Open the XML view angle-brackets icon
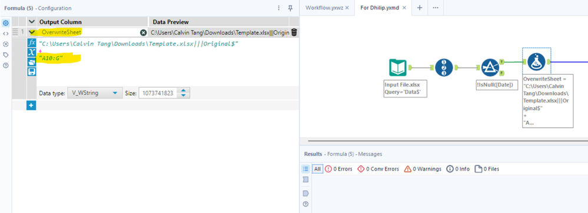The image size is (588, 213). (x=6, y=34)
